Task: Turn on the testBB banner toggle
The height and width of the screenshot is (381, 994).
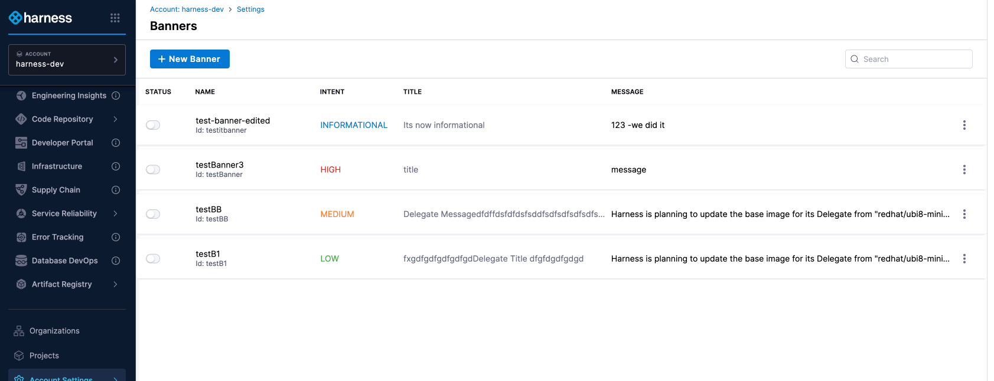Action: (153, 214)
